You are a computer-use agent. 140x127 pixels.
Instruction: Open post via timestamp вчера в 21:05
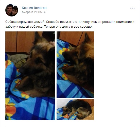[32, 12]
